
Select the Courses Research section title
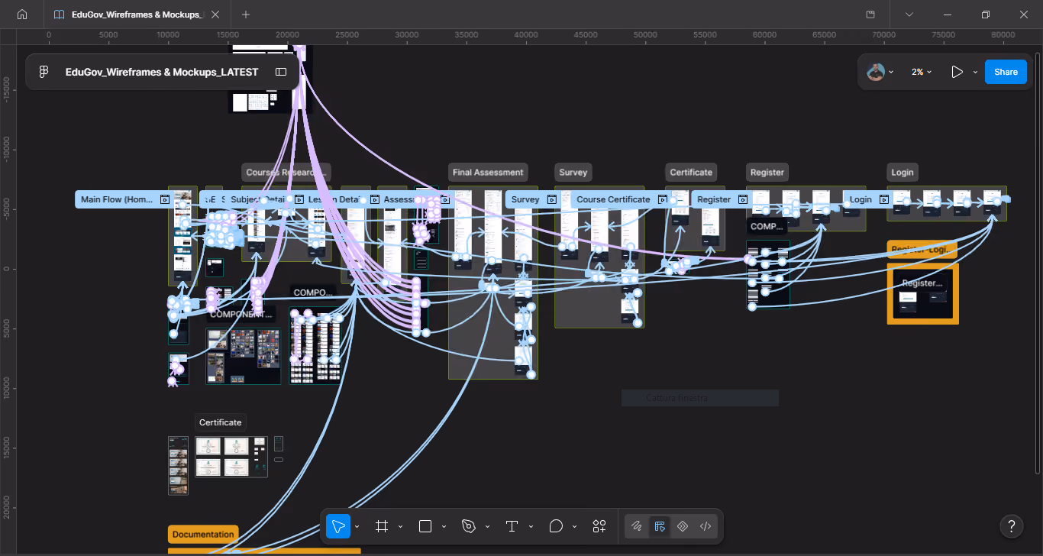tap(286, 172)
